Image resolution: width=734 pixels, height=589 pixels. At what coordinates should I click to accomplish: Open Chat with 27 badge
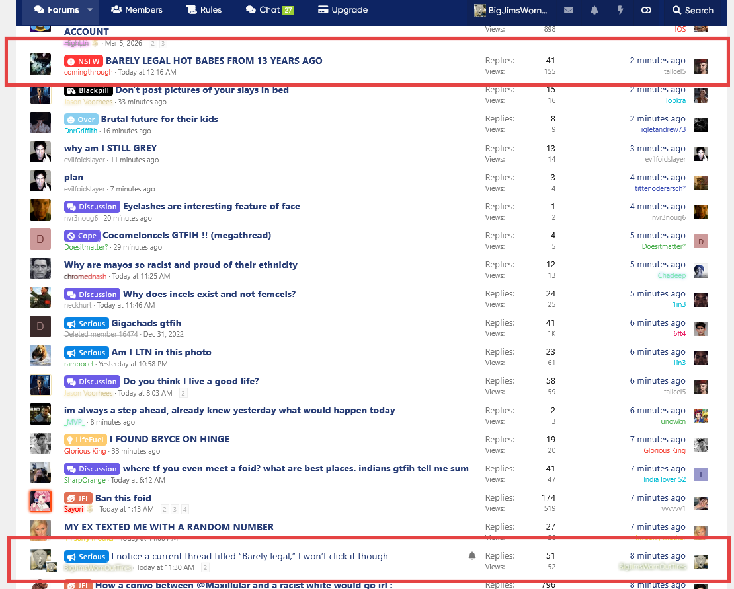click(269, 10)
